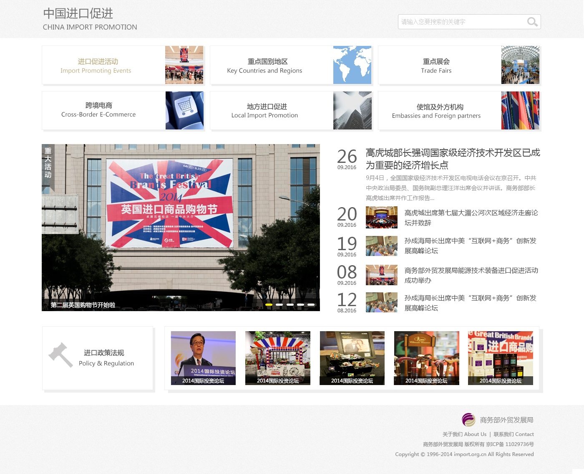584x474 pixels.
Task: Open gallery photo with the framed couple portrait
Action: click(x=352, y=358)
